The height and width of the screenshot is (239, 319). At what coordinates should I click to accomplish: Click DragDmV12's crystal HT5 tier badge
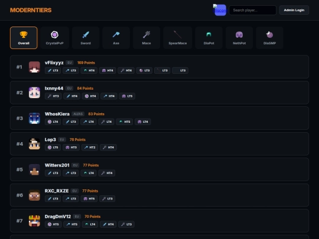point(53,224)
